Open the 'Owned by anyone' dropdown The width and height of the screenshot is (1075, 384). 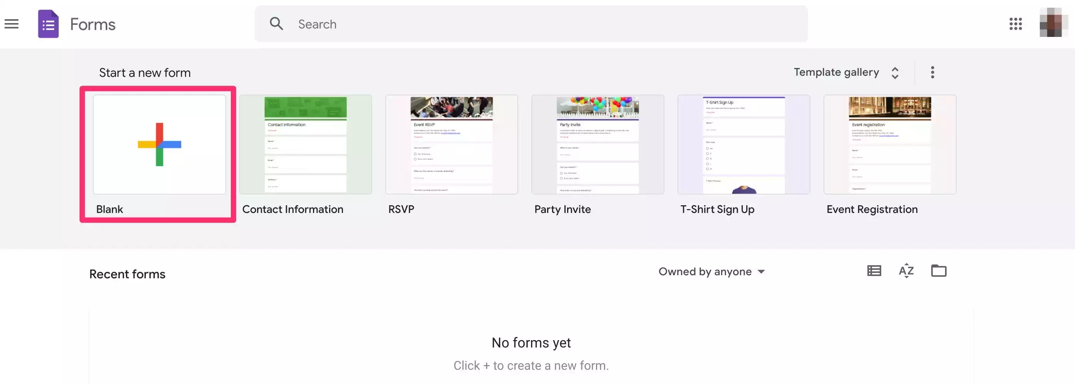click(712, 272)
